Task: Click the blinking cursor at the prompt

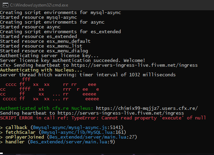Action: [1, 153]
